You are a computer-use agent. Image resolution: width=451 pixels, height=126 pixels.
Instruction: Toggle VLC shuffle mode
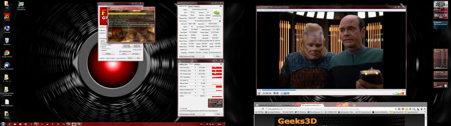pyautogui.click(x=288, y=93)
